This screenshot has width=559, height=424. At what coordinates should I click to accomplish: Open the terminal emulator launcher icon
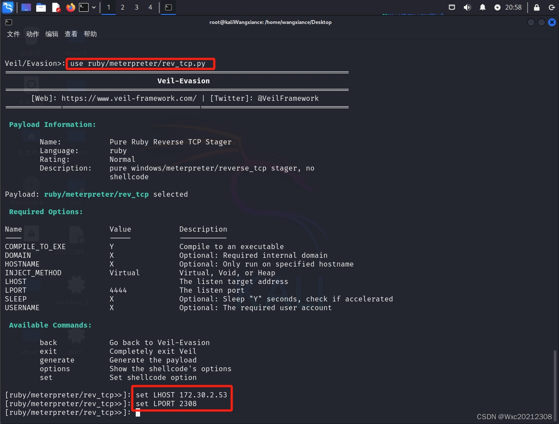(x=84, y=7)
